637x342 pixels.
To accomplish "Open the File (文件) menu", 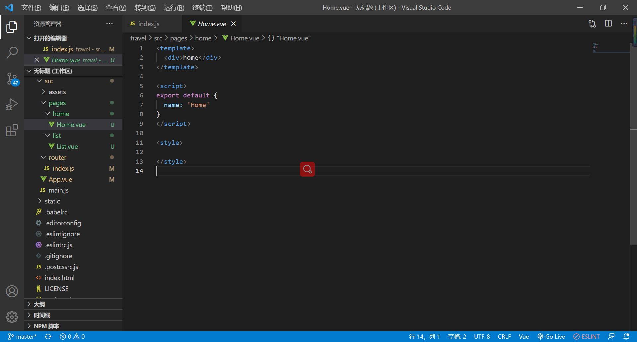I will point(31,7).
